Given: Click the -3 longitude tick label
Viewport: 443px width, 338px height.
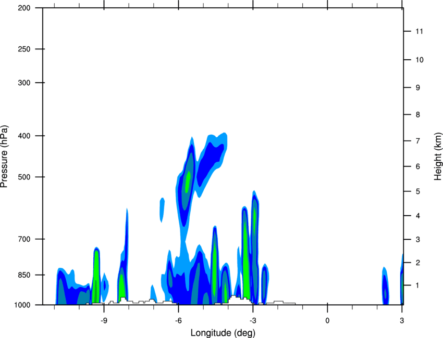Looking at the screenshot, I should pyautogui.click(x=253, y=320).
